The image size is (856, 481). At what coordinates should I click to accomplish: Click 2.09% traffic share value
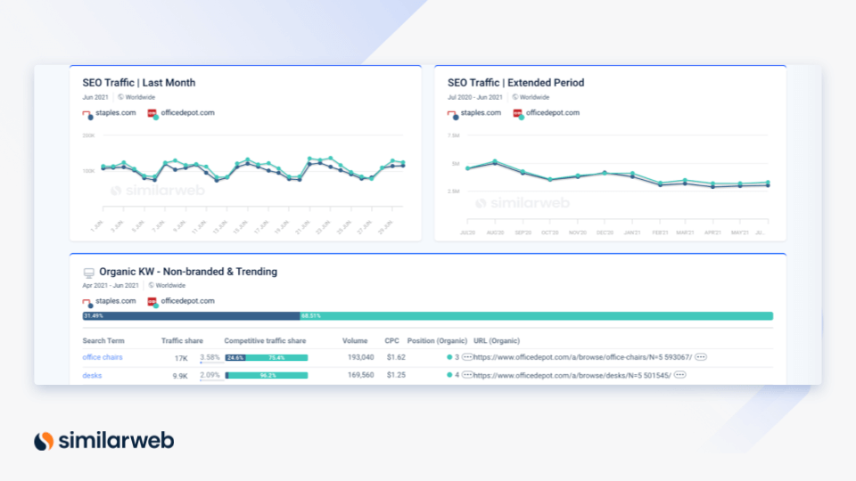coord(210,375)
